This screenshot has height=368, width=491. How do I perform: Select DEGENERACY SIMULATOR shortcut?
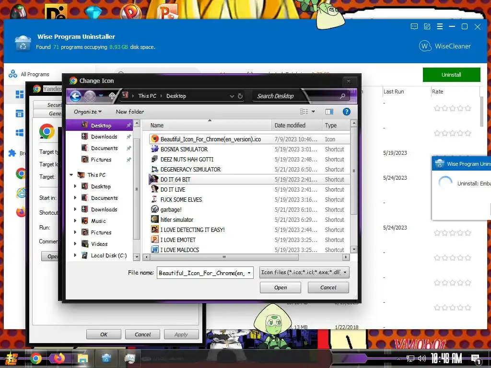pyautogui.click(x=249, y=169)
